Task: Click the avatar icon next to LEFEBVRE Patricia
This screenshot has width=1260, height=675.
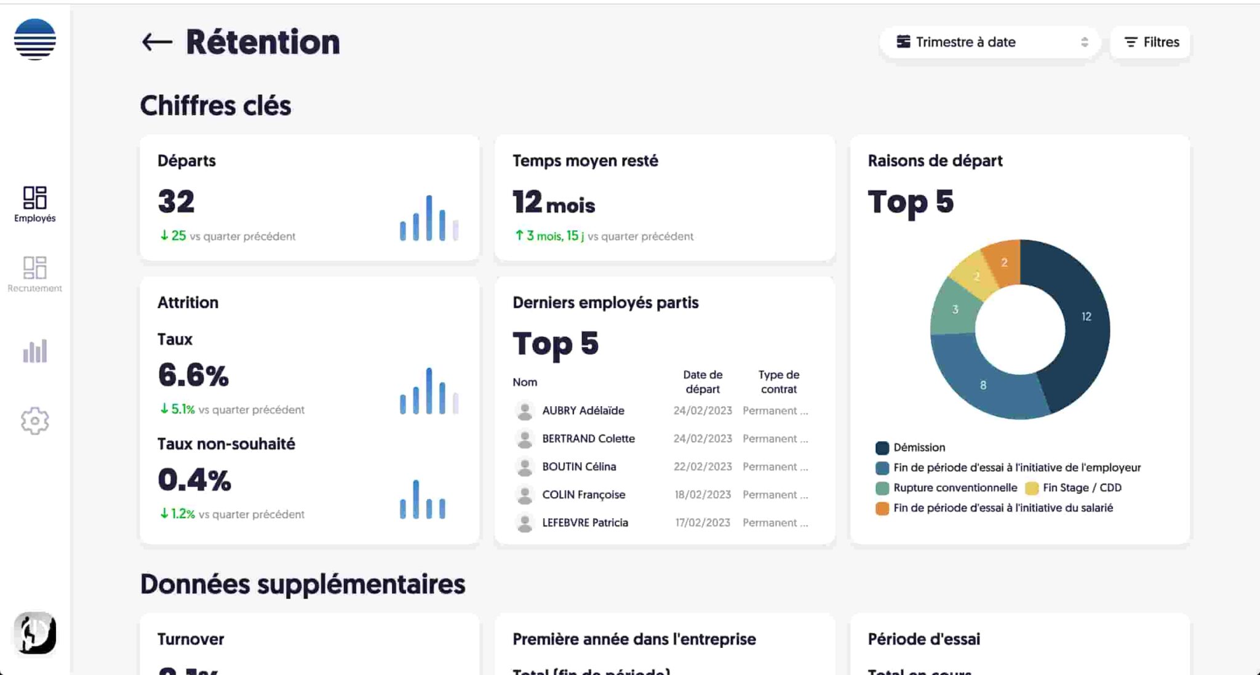Action: tap(525, 523)
